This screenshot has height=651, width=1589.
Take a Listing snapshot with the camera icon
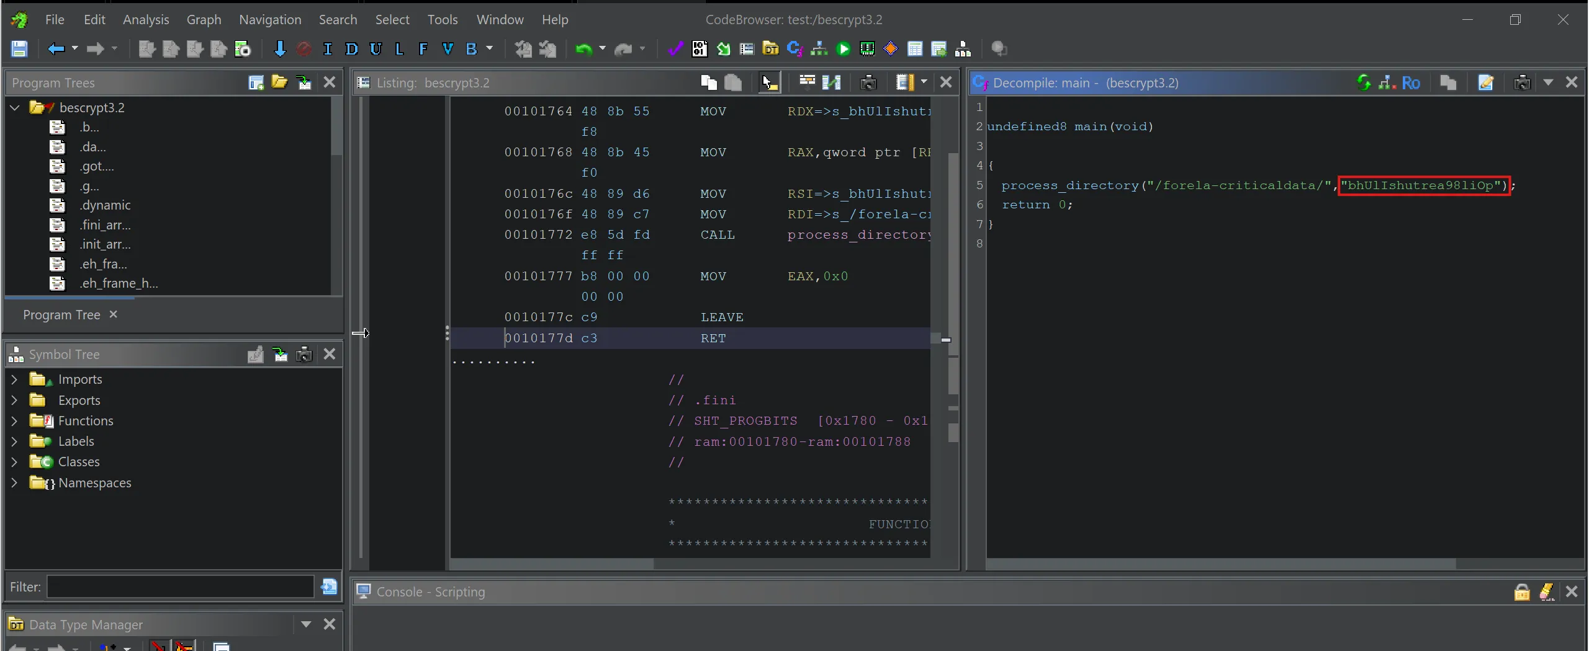point(868,82)
